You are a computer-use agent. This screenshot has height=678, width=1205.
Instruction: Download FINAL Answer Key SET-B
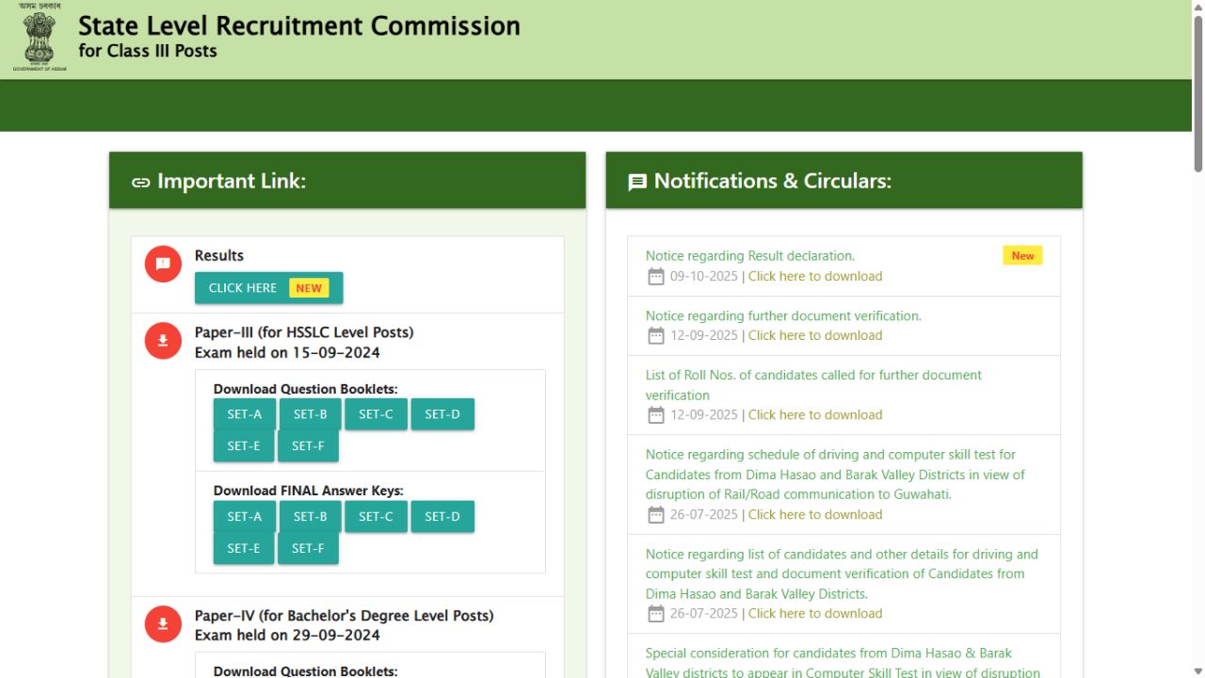(310, 516)
